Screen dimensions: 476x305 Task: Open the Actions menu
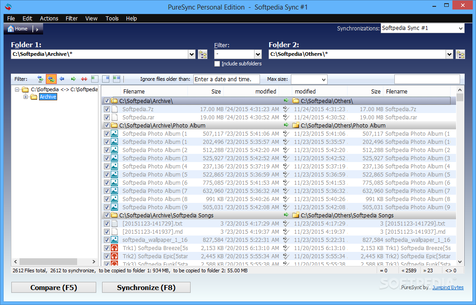(x=49, y=19)
